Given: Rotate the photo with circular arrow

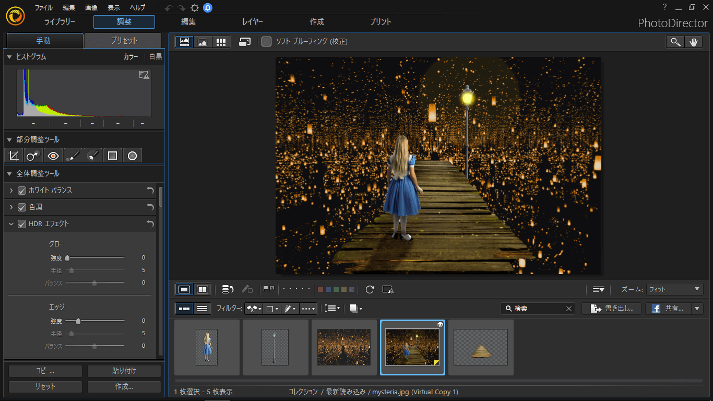Looking at the screenshot, I should pos(370,289).
